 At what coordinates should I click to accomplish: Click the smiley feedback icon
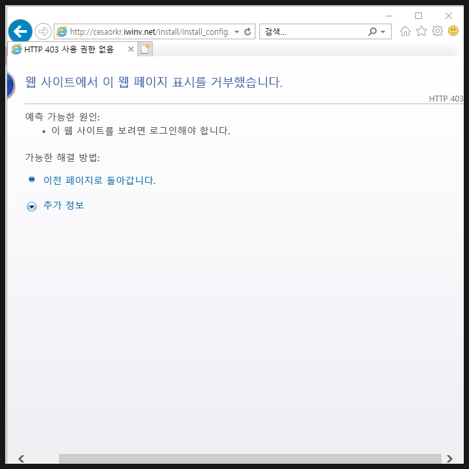453,31
